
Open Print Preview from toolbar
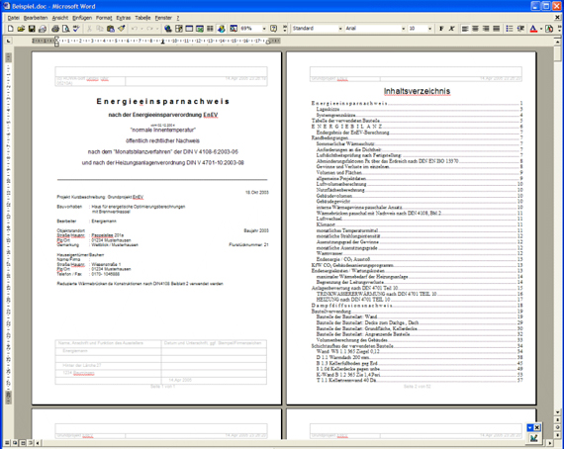point(66,29)
